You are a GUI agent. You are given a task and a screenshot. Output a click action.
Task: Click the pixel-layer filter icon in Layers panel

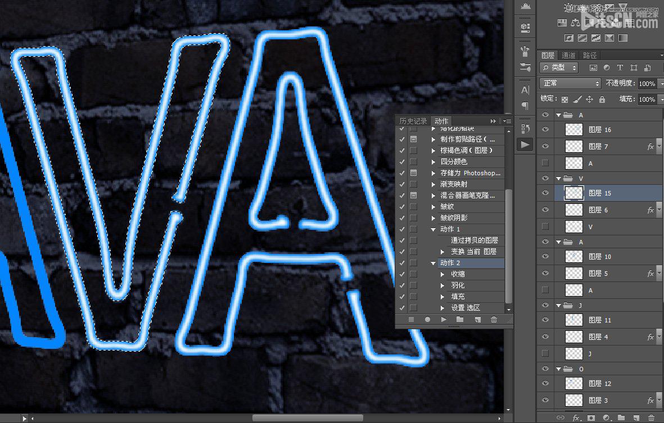point(593,67)
